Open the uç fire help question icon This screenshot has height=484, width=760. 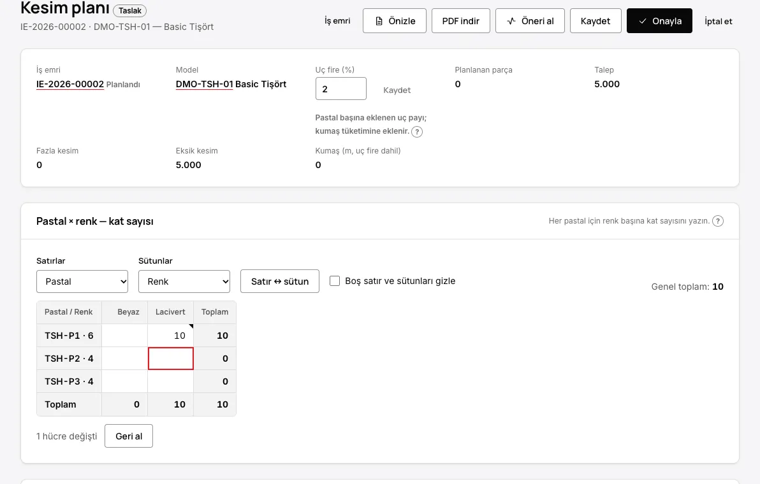coord(417,132)
